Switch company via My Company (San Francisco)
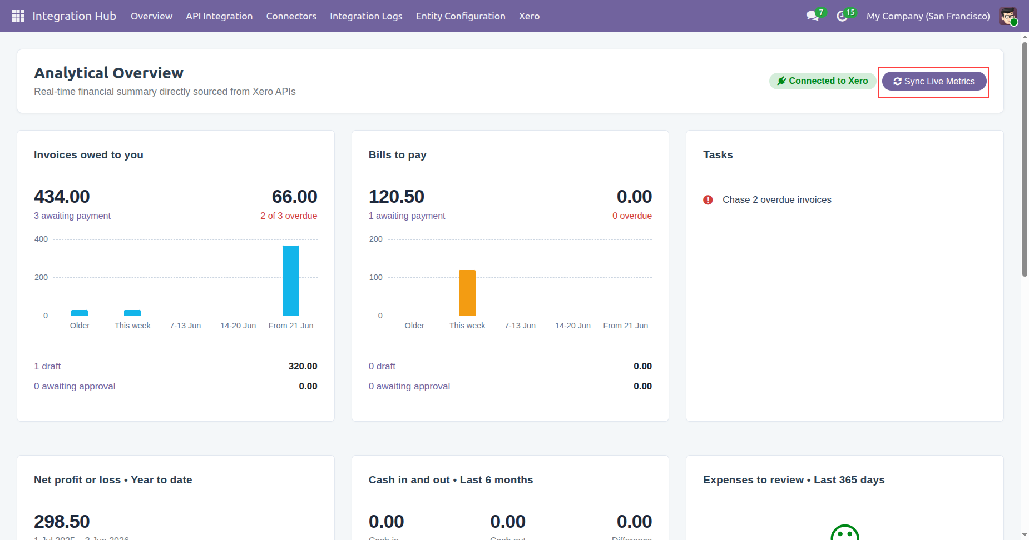 (928, 16)
